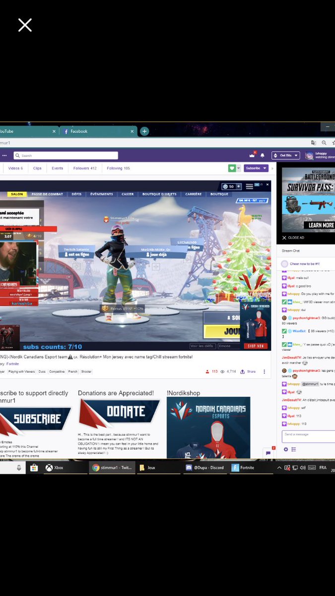Open the tvhoppy user account menu
The height and width of the screenshot is (596, 335).
pos(320,155)
